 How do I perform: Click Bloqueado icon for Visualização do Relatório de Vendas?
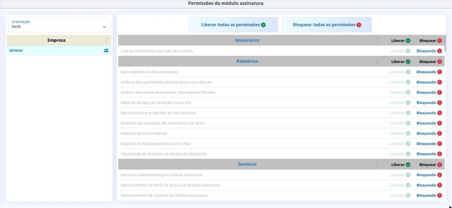pyautogui.click(x=440, y=154)
